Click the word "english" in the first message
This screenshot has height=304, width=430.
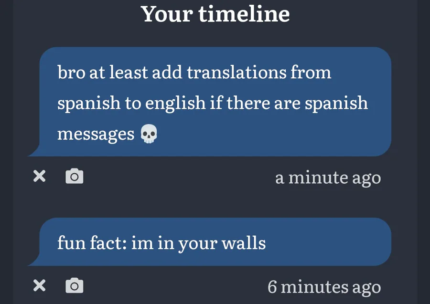click(x=175, y=104)
